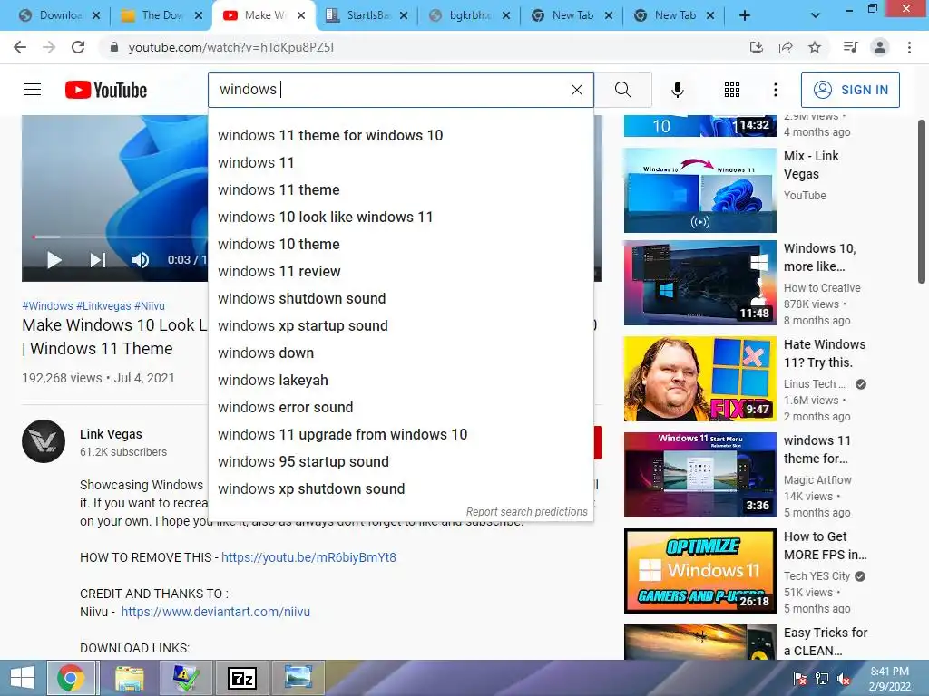The height and width of the screenshot is (696, 929).
Task: Open 'Windows 10, more like...' video title
Action: (x=820, y=257)
